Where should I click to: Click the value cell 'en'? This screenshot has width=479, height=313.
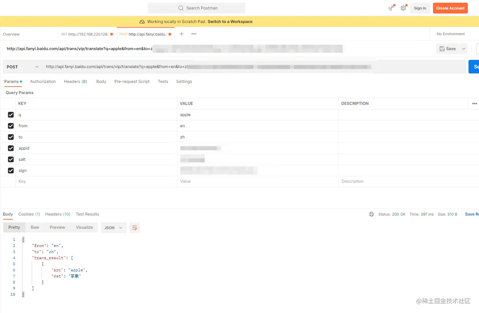(257, 126)
